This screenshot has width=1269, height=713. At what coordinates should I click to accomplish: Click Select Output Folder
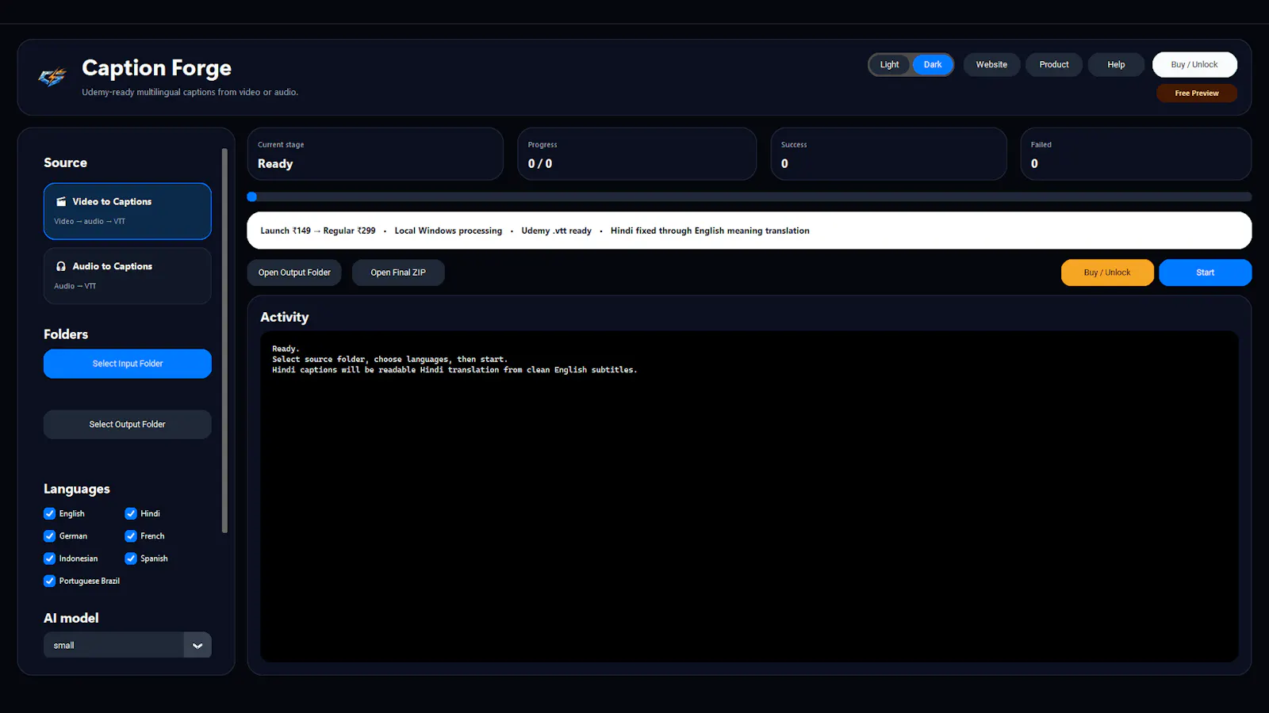[x=128, y=425]
